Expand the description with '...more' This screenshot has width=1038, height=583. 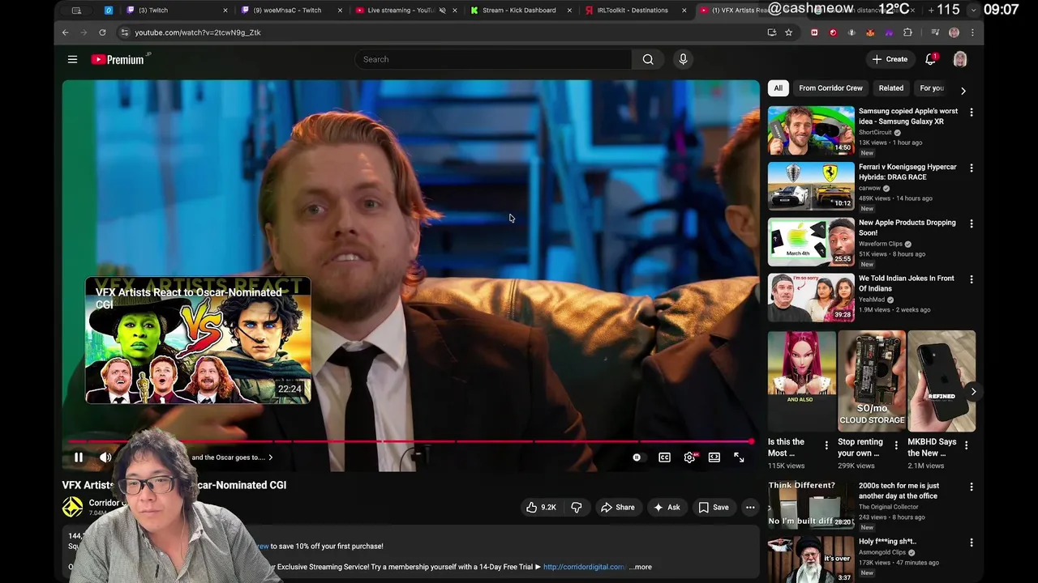point(640,567)
